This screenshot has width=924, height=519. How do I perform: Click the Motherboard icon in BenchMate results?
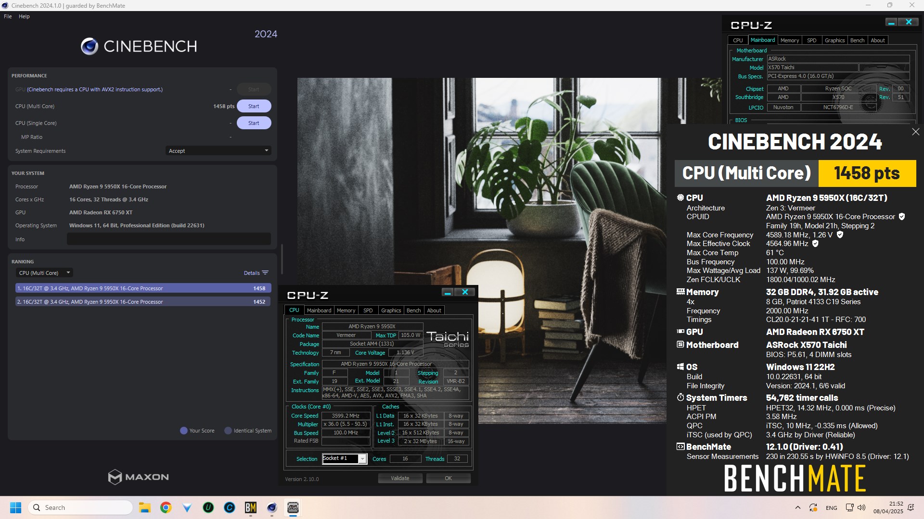point(680,345)
